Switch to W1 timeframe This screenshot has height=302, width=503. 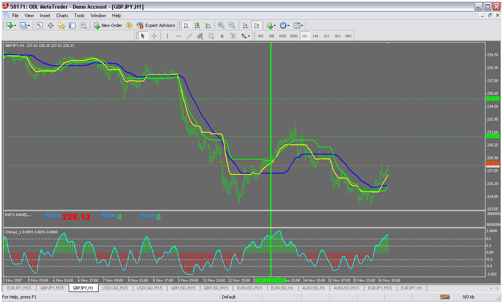(x=337, y=36)
